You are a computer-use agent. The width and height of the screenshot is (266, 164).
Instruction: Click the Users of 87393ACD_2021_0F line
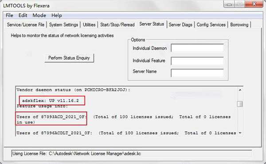pos(124,119)
